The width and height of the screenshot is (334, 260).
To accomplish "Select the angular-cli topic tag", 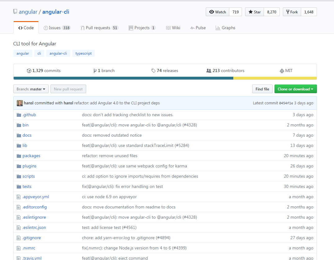I will [58, 53].
